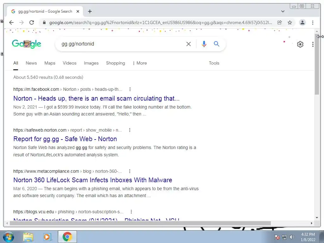Click the About 5,540 results text
Viewport: 324px width, 243px height.
pyautogui.click(x=48, y=77)
